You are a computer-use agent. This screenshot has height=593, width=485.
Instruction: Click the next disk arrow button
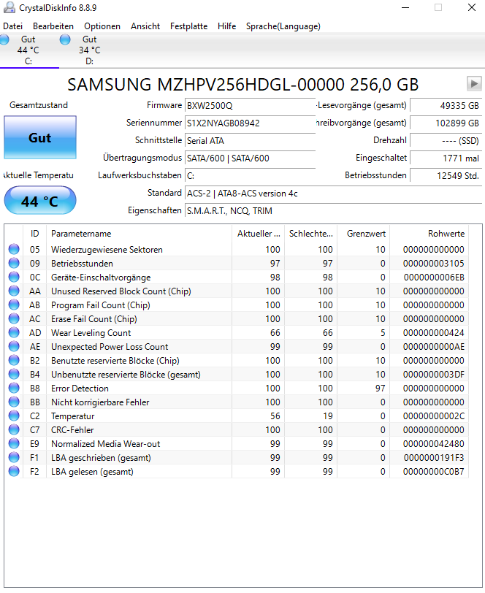[x=474, y=83]
